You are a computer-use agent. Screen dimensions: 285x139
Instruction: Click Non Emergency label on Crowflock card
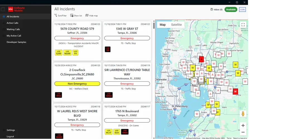77,84
